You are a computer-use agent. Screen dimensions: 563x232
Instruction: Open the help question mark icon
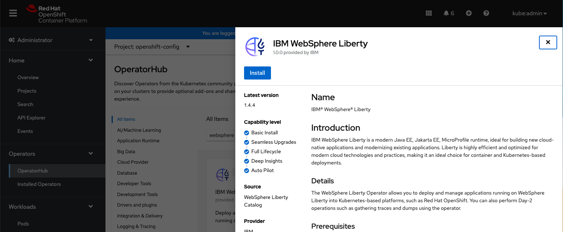click(x=486, y=13)
